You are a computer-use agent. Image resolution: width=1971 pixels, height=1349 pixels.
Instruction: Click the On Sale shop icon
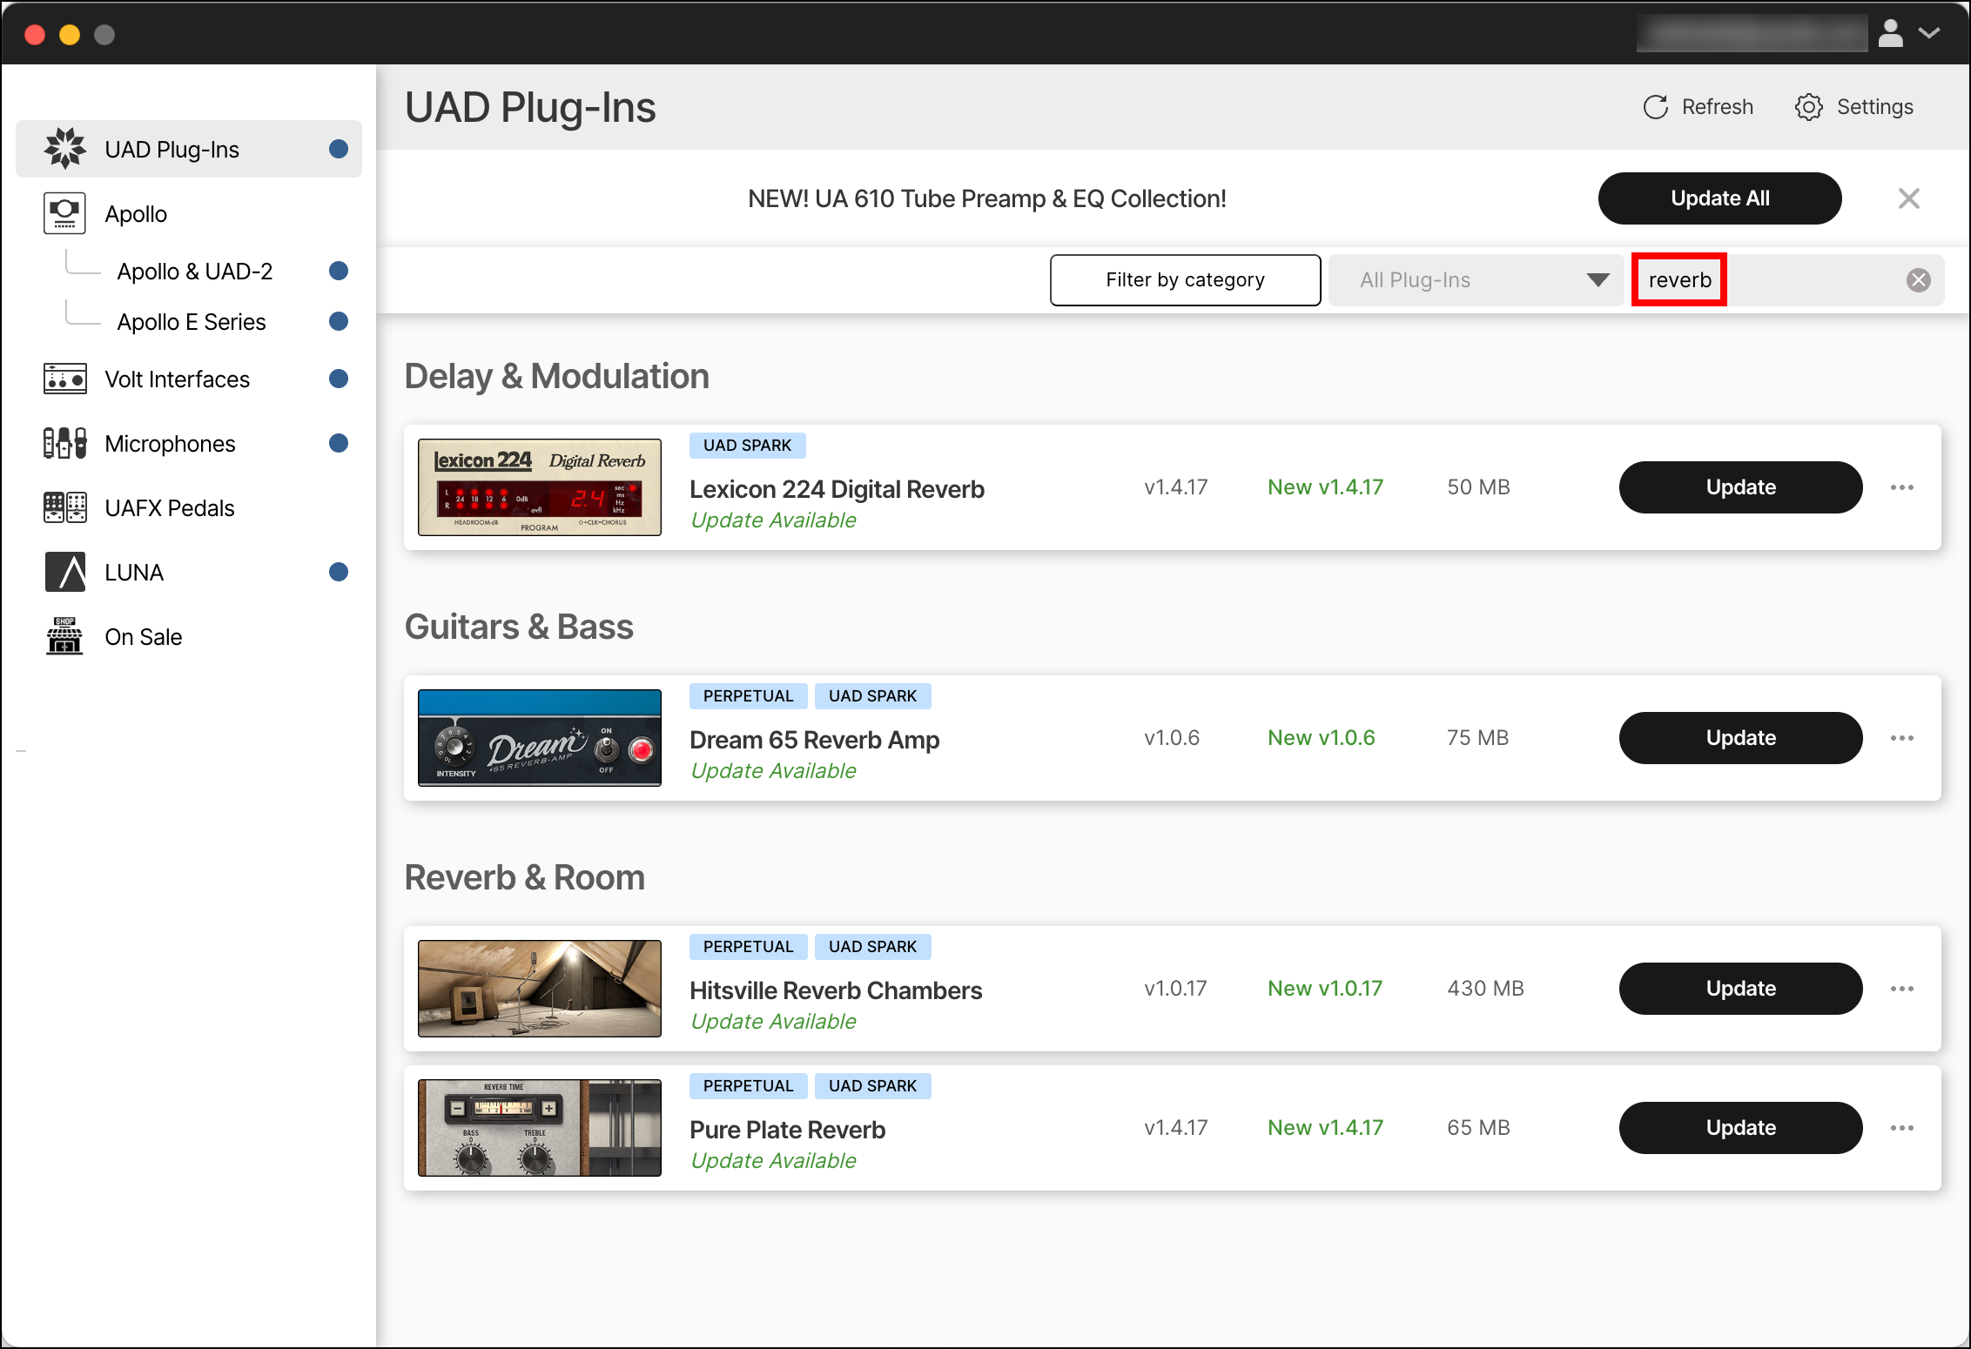click(x=65, y=636)
